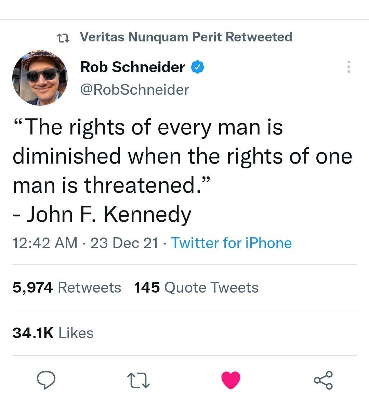The image size is (369, 410).
Task: Open Rob Schneider's profile picture
Action: [x=40, y=78]
